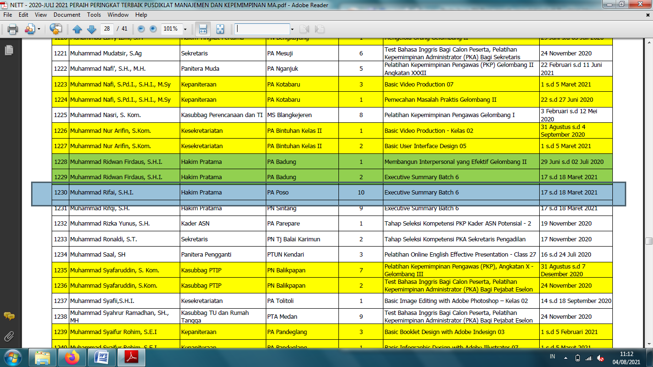Switch to Word from the taskbar

tap(102, 357)
